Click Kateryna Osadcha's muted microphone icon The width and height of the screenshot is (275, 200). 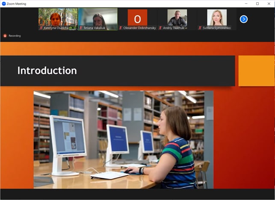41,28
